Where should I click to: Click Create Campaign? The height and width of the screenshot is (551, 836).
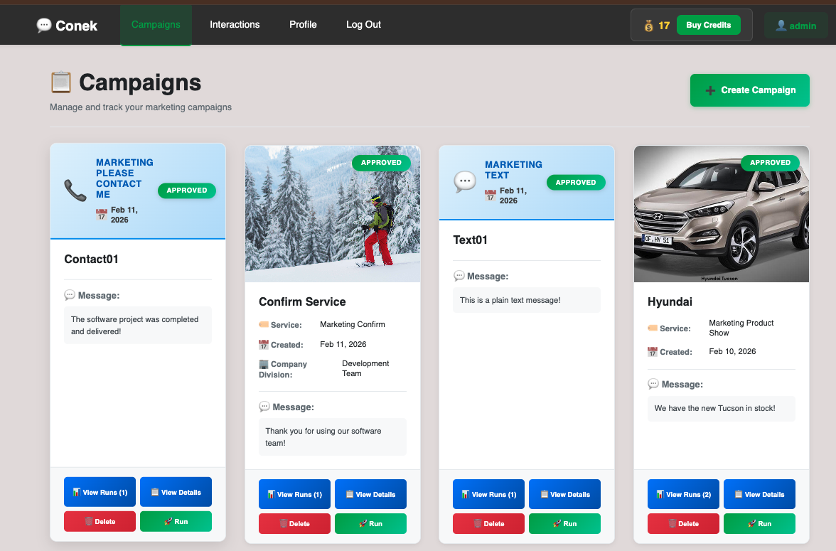pyautogui.click(x=749, y=90)
